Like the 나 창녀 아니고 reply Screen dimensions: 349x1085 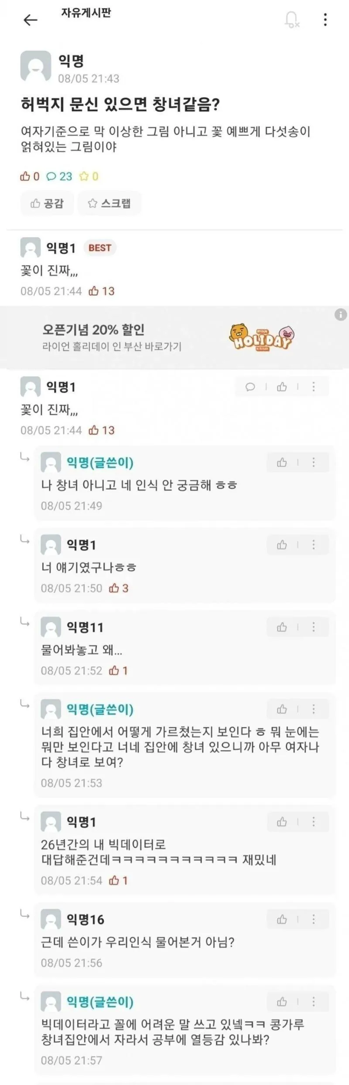[282, 463]
